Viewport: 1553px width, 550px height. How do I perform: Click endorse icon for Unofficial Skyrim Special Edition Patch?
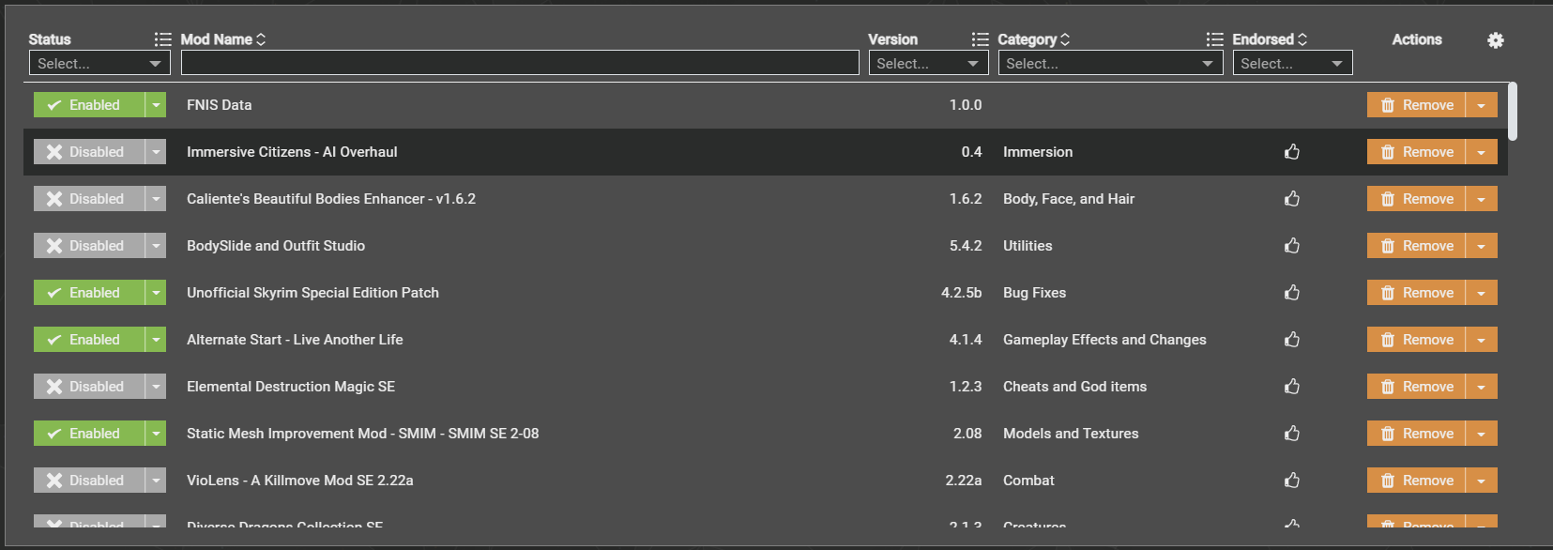[x=1292, y=292]
